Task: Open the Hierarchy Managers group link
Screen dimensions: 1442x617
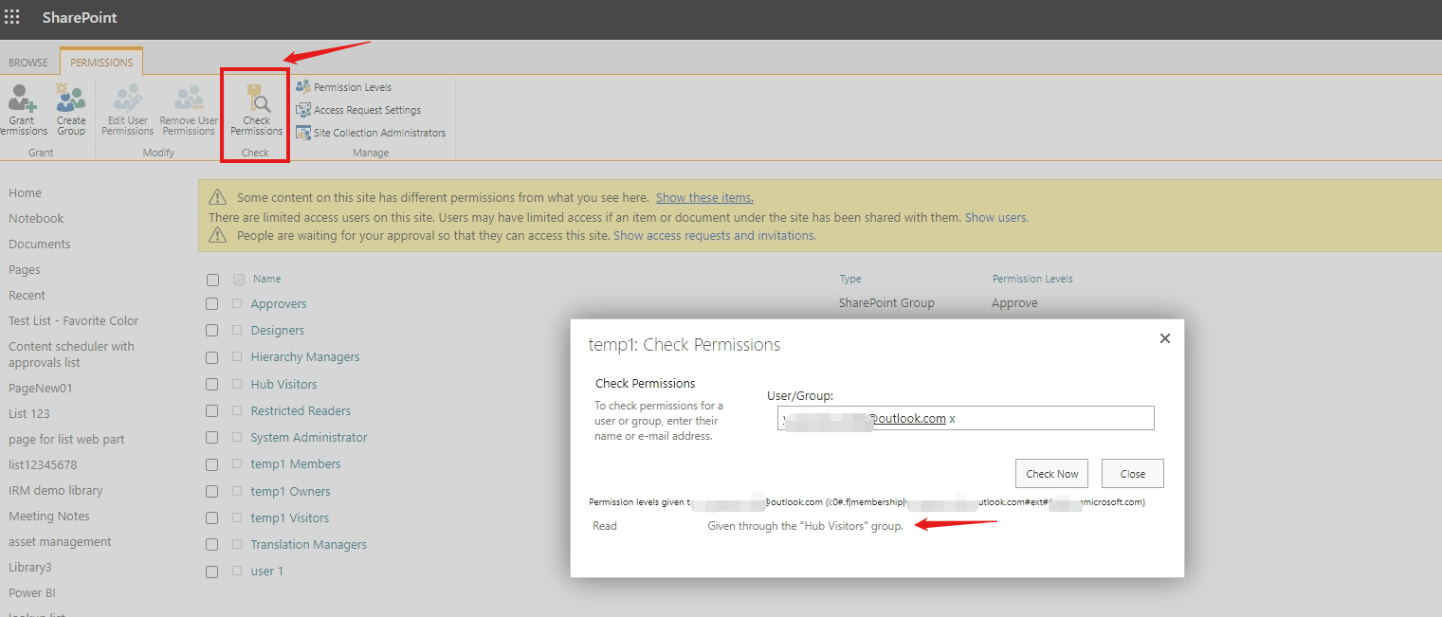Action: [305, 357]
